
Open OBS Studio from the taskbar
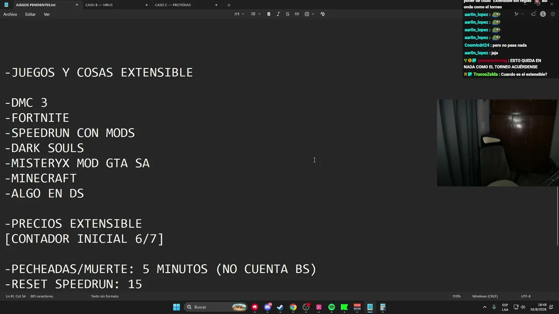click(306, 307)
